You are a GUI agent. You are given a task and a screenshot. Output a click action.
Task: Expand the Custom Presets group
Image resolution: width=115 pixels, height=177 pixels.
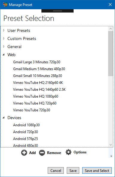pos(4,39)
